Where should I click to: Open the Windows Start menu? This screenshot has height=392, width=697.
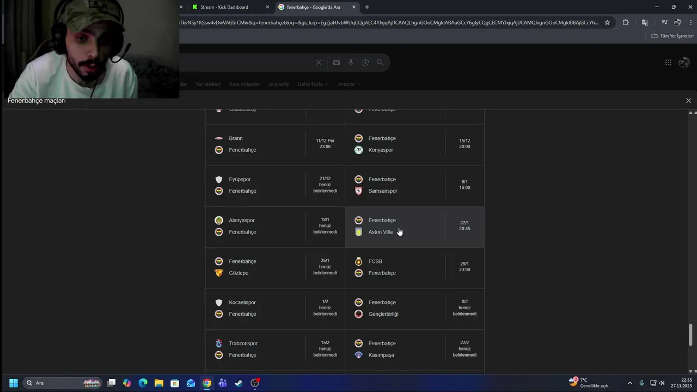(14, 383)
